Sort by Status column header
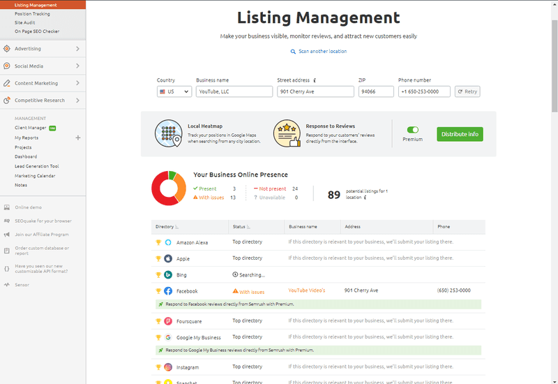This screenshot has width=558, height=384. pos(241,226)
